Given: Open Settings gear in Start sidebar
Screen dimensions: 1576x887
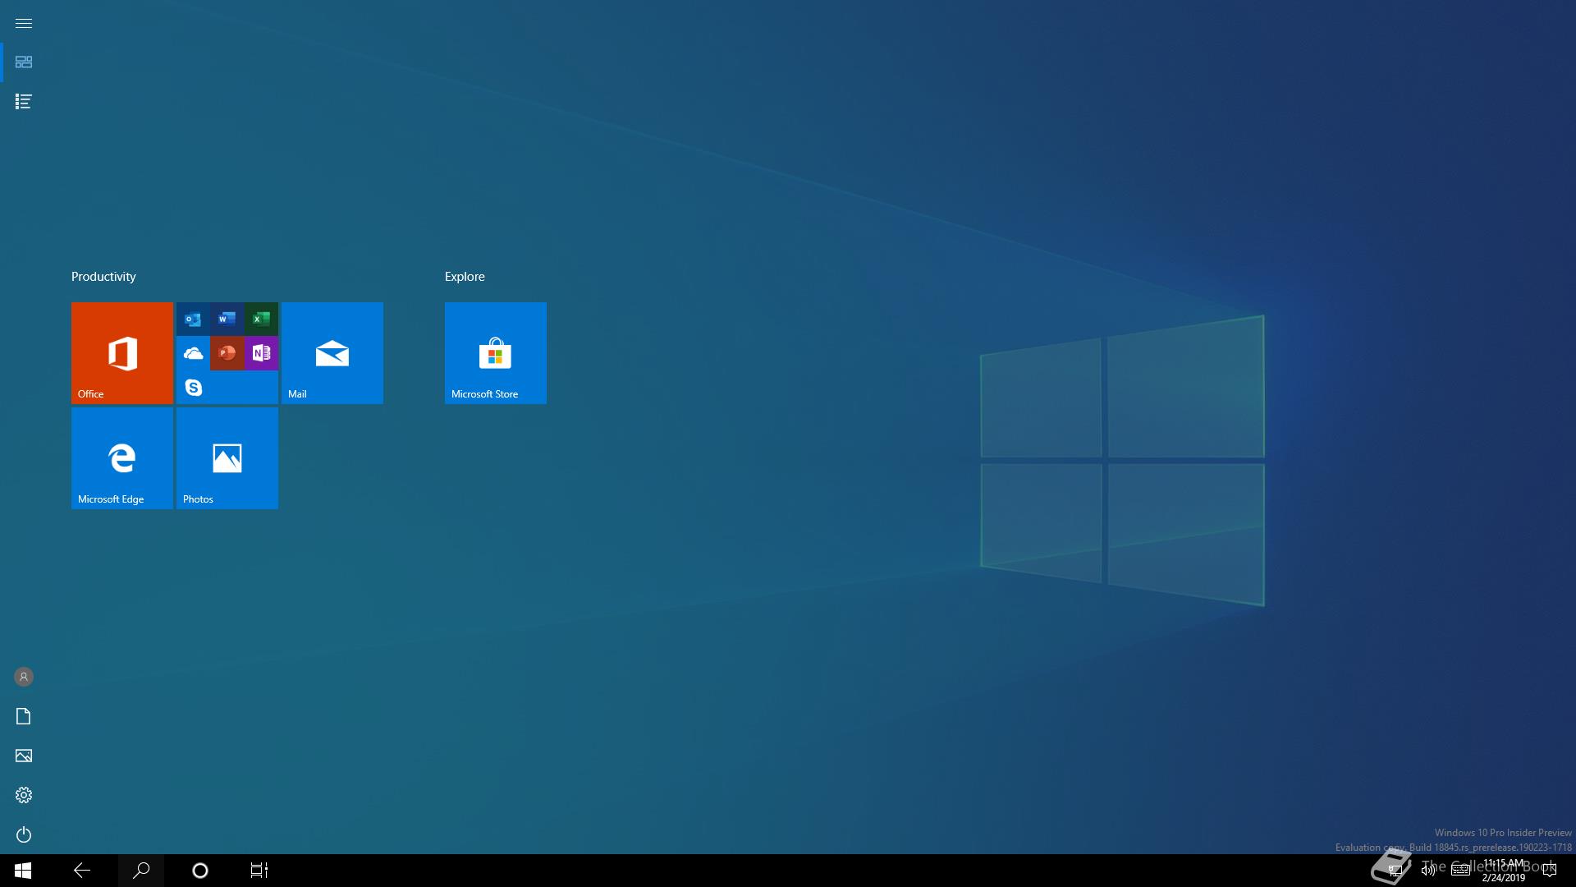Looking at the screenshot, I should click(x=24, y=795).
